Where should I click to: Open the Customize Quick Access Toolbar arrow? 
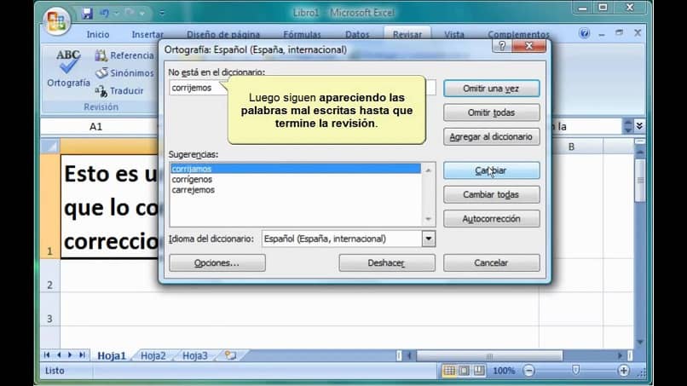click(x=162, y=13)
